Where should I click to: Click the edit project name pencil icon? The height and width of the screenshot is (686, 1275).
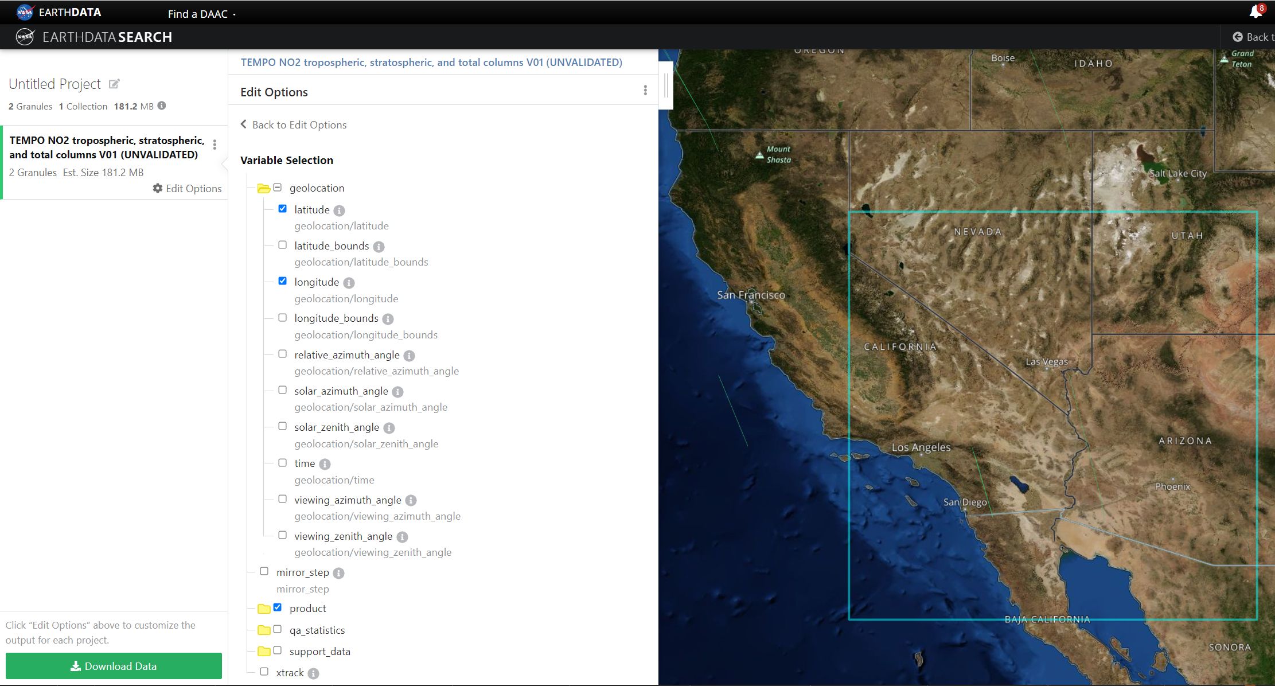pyautogui.click(x=114, y=84)
